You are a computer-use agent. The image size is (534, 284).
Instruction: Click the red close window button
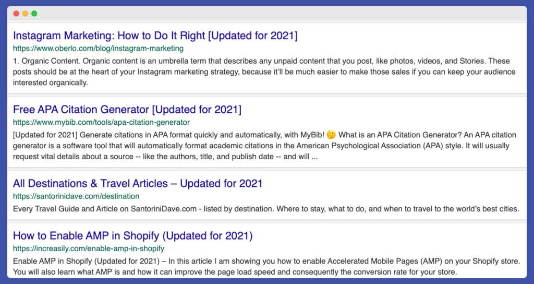(x=16, y=14)
